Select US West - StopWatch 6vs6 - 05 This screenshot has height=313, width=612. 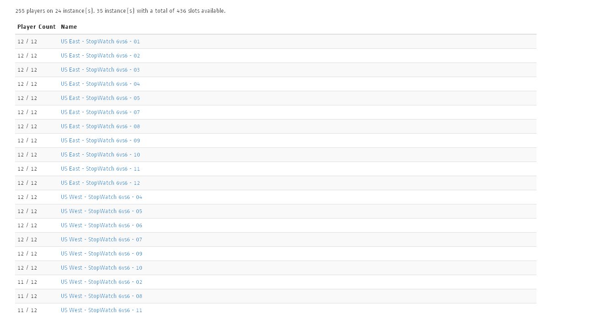click(101, 211)
